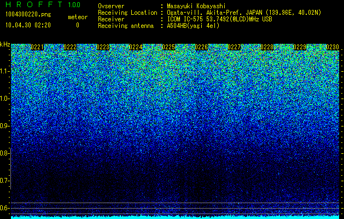Click the HROFFT title text

coord(34,4)
